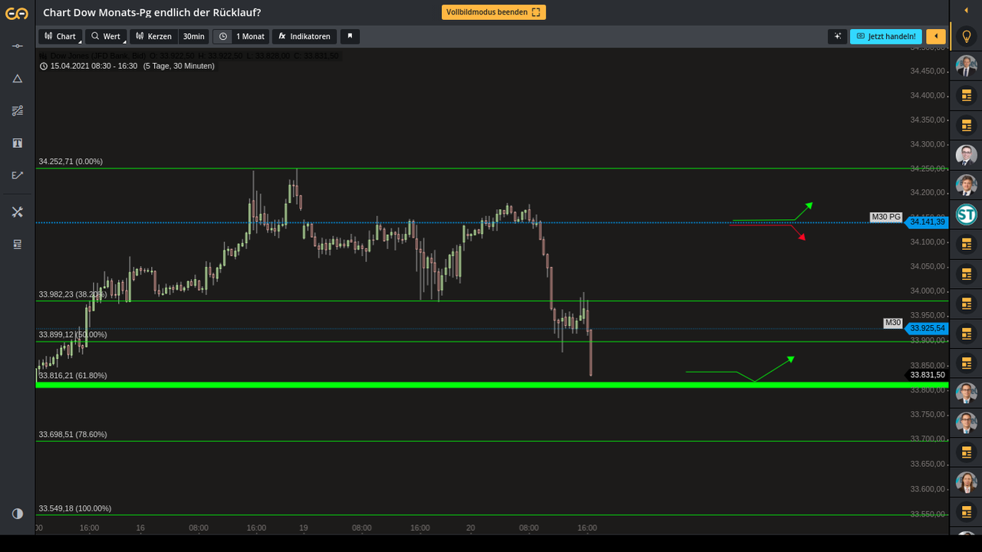Screen dimensions: 982x552
Task: Open the Indikatoren menu
Action: (305, 36)
